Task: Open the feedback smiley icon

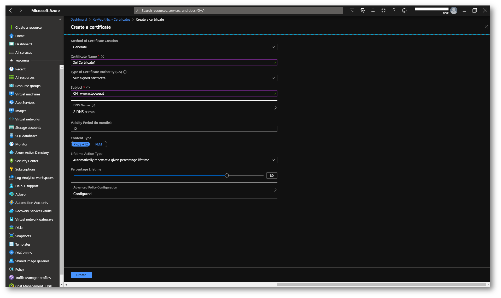Action: point(404,10)
